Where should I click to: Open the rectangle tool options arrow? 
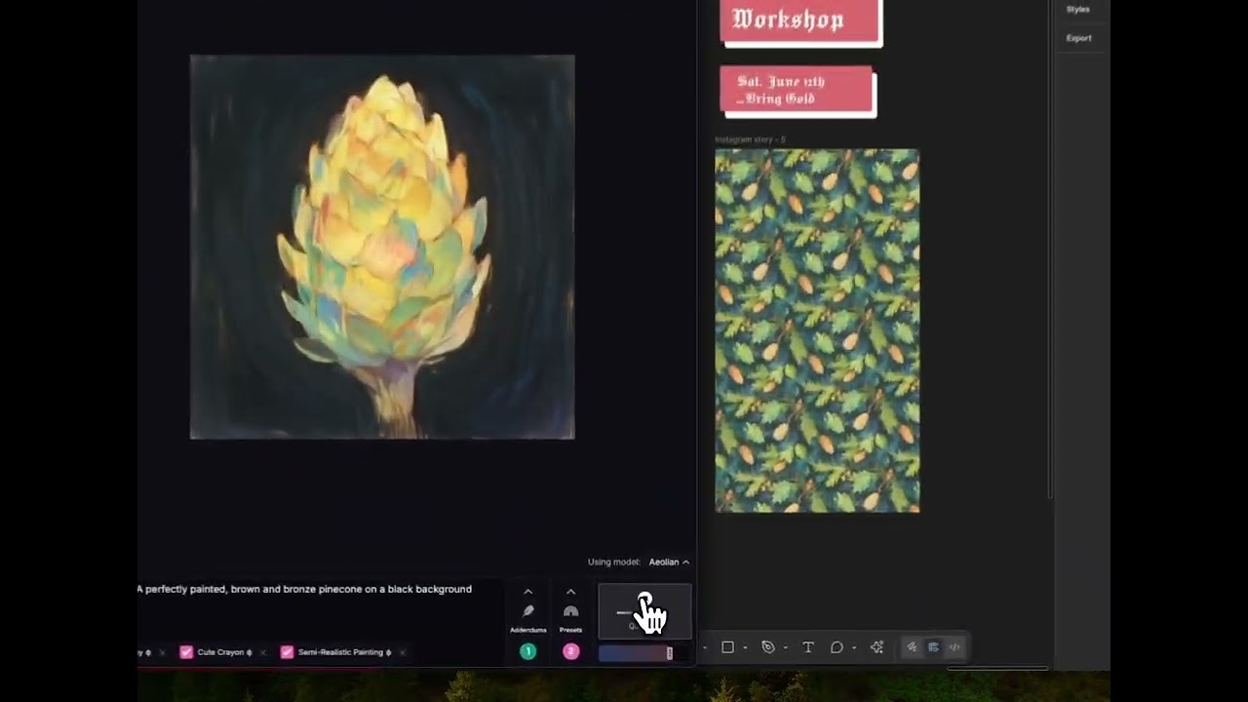(x=745, y=648)
